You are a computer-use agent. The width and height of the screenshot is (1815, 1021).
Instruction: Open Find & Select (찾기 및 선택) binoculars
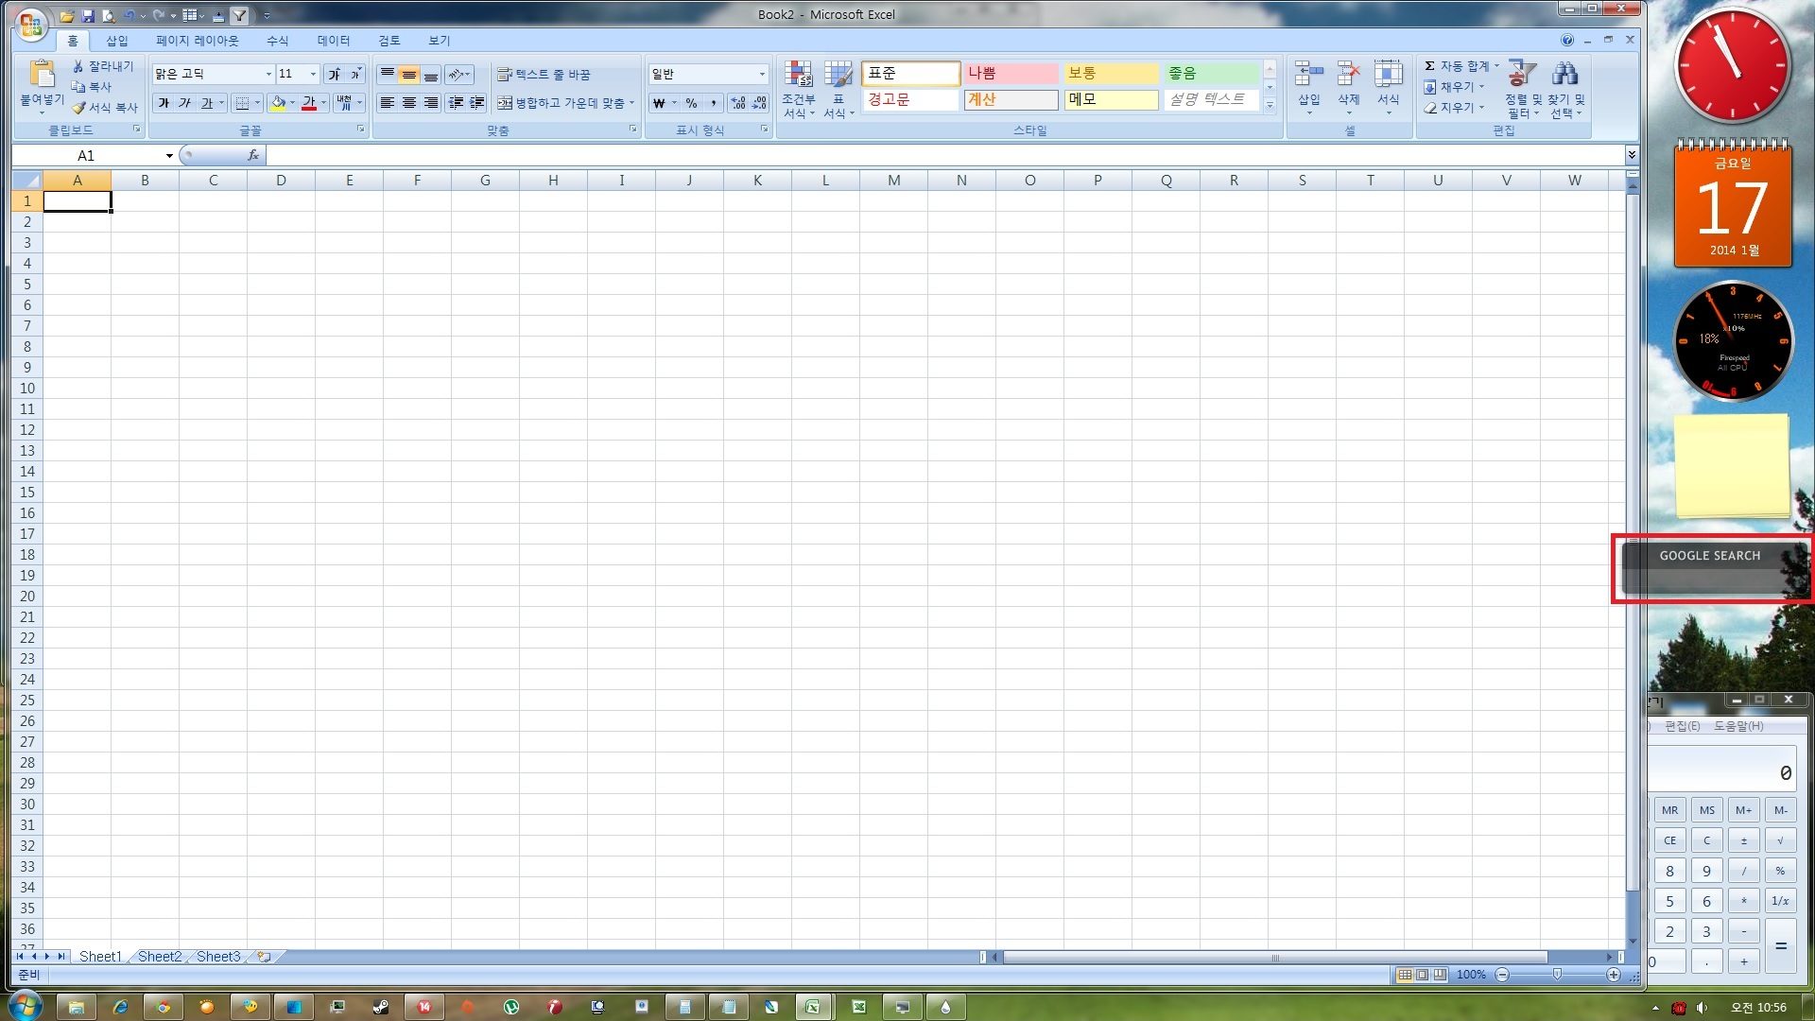pos(1565,90)
